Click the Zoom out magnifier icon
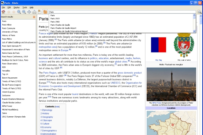 click(x=24, y=12)
